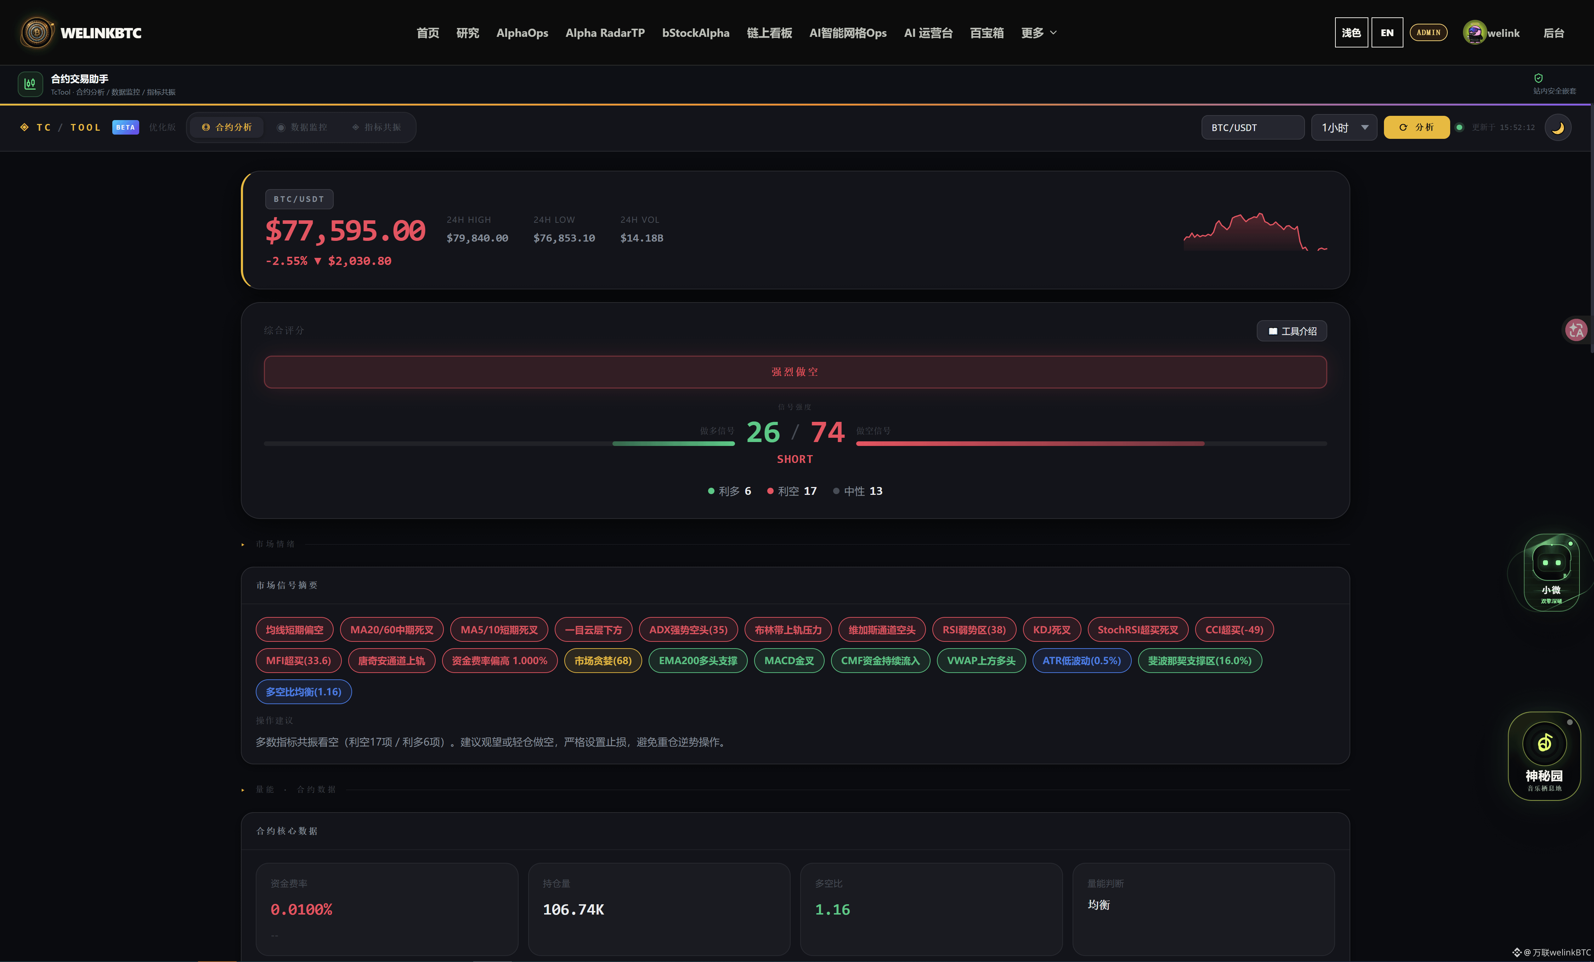Click the red short signal bar
This screenshot has width=1594, height=962.
point(1030,444)
